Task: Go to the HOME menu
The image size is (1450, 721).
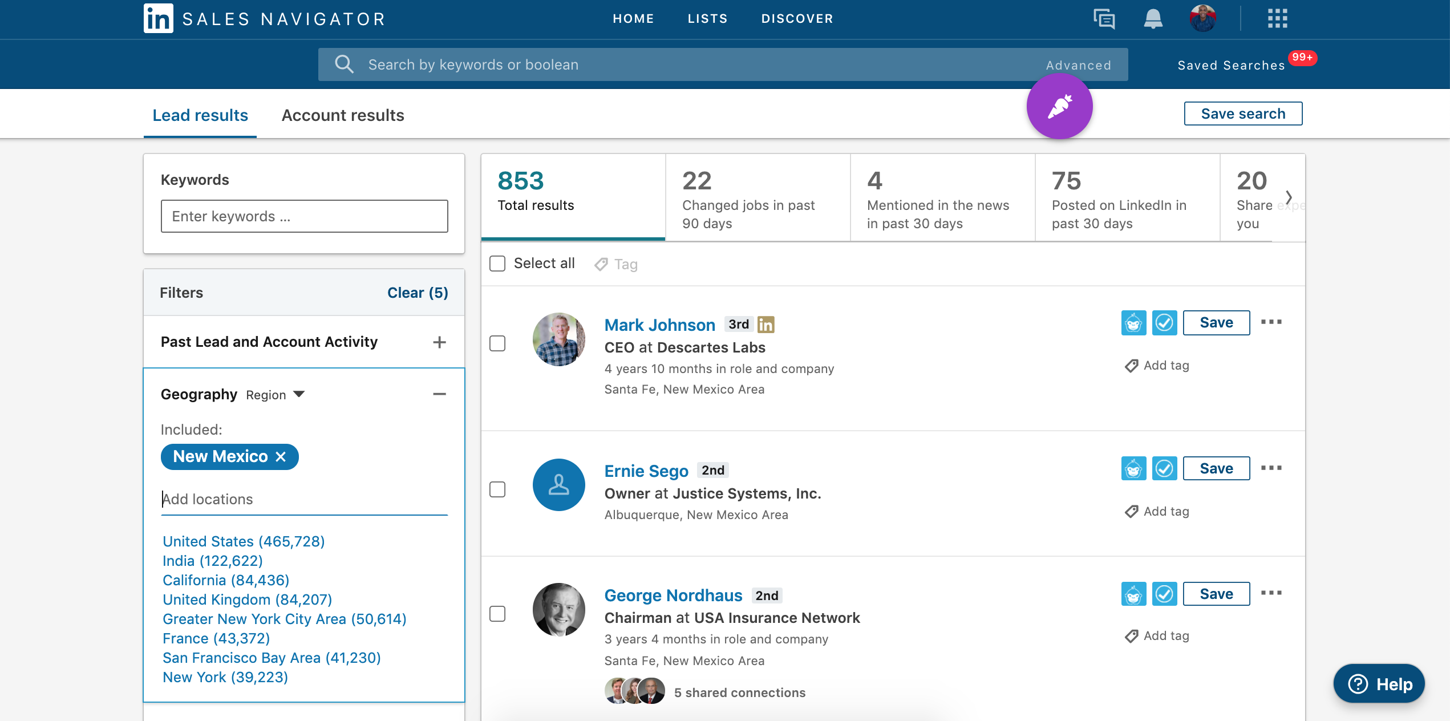Action: (633, 19)
